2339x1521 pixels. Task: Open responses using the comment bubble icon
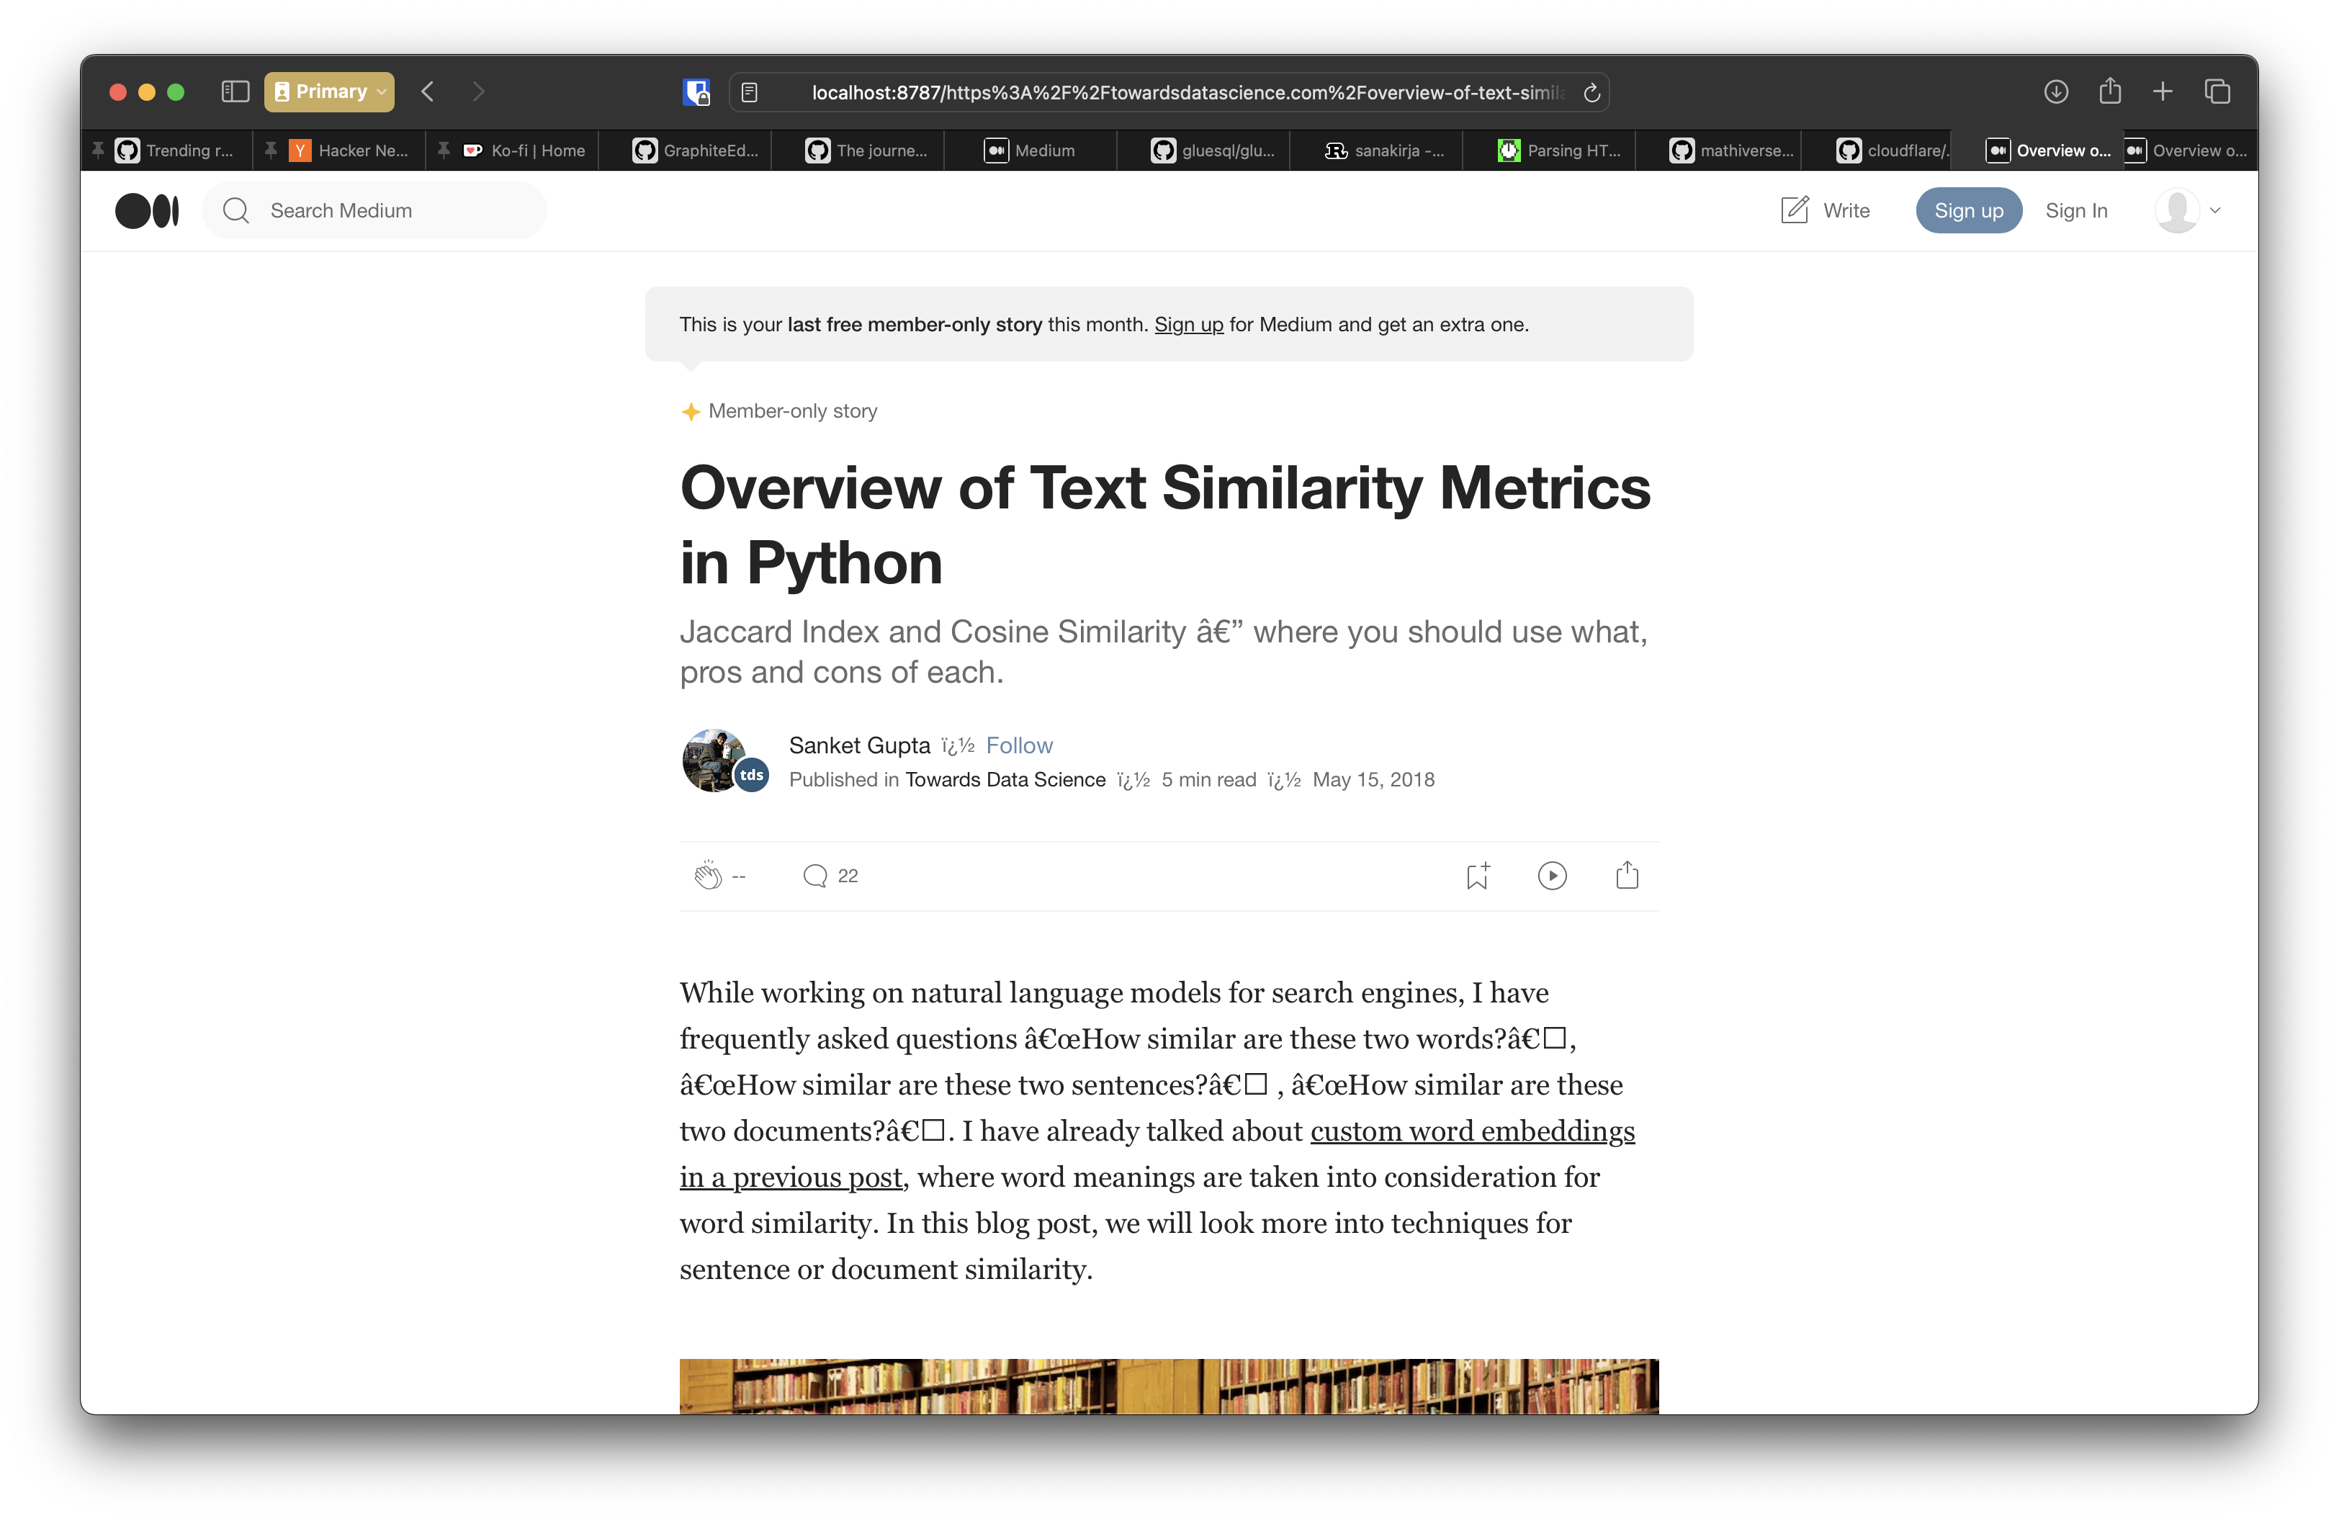click(814, 876)
